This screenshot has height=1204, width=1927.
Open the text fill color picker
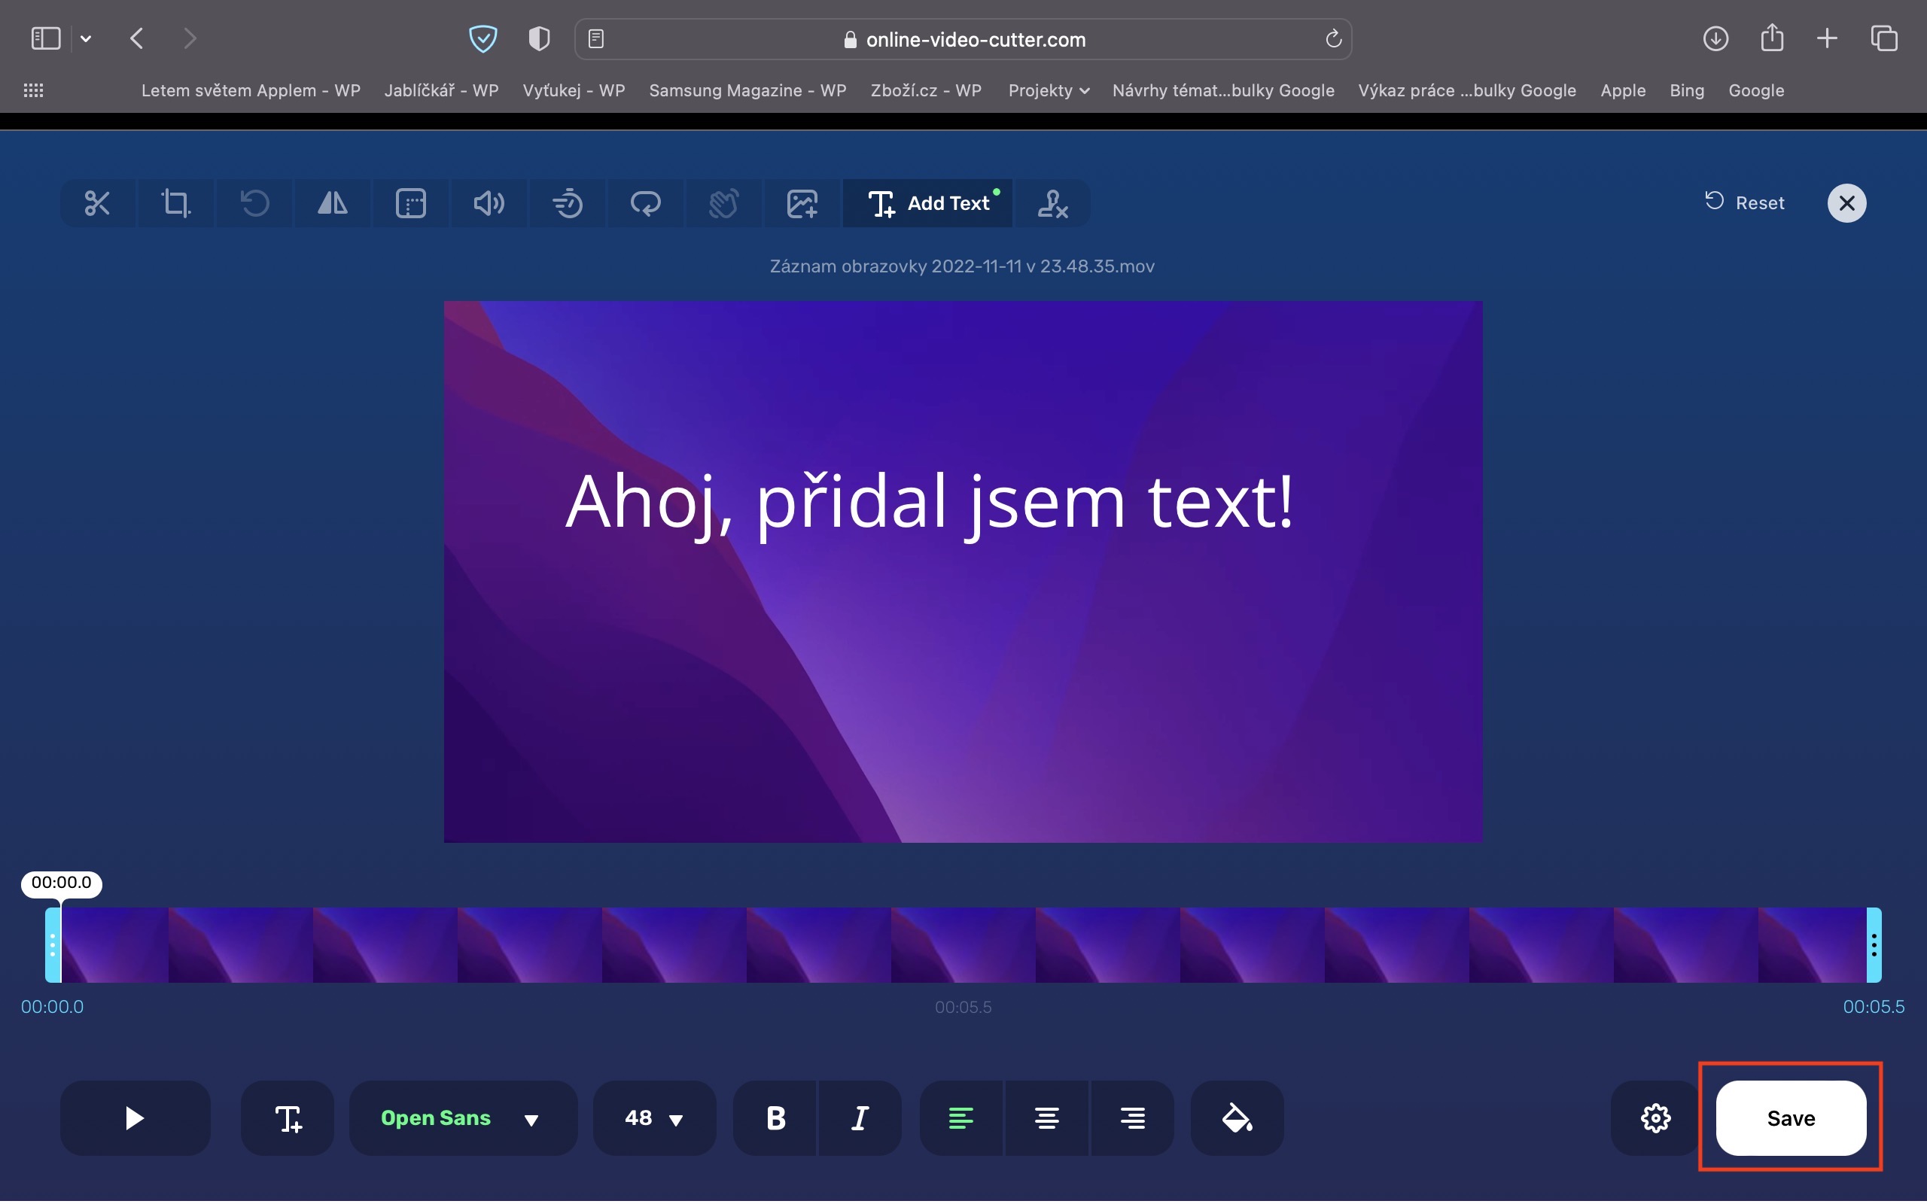(x=1237, y=1118)
